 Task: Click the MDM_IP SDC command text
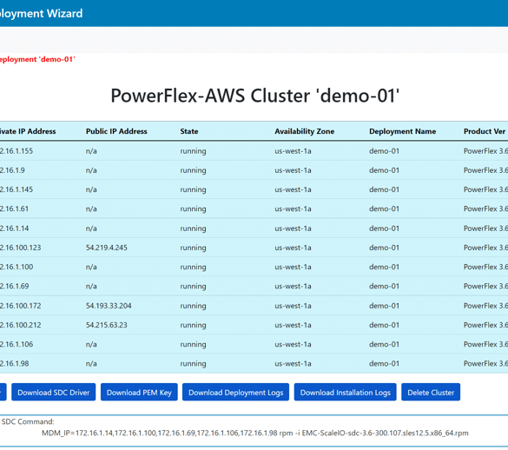click(x=255, y=433)
